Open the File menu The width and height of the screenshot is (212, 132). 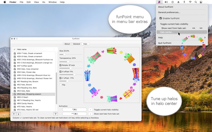tap(21, 2)
